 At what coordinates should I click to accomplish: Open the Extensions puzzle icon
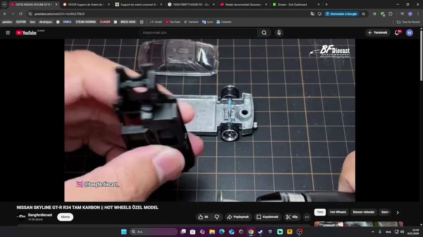pyautogui.click(x=391, y=14)
